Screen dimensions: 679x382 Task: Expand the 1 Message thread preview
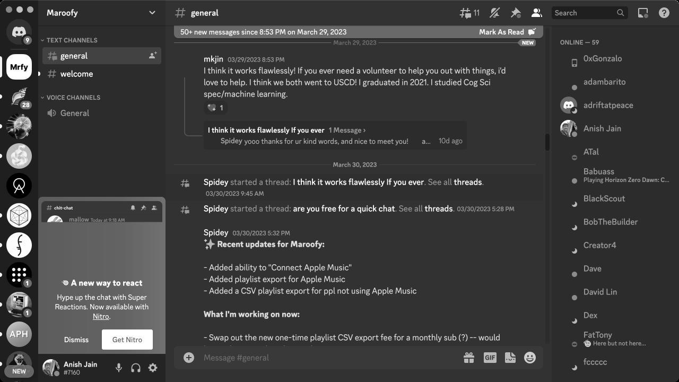pos(347,130)
